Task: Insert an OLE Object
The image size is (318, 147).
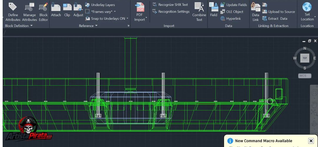Action: coord(232,11)
